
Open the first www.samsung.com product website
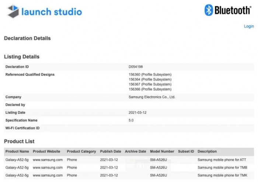click(48, 160)
